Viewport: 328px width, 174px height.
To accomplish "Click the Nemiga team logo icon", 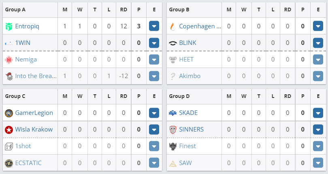I will coord(9,59).
